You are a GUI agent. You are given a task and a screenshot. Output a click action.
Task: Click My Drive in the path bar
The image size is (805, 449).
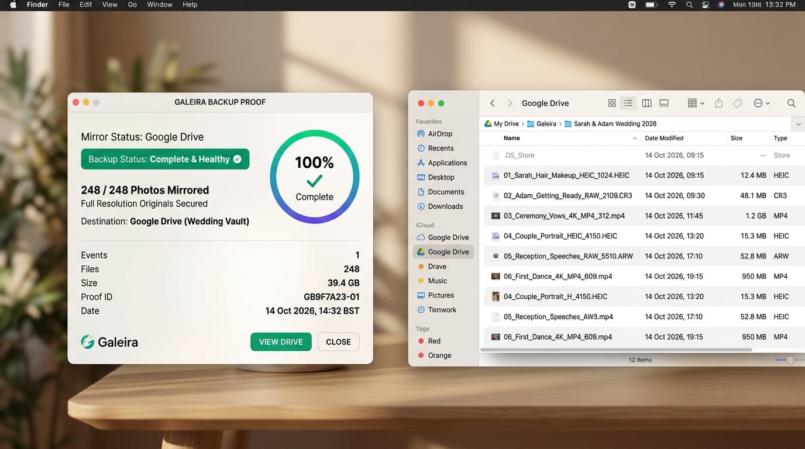tap(501, 124)
